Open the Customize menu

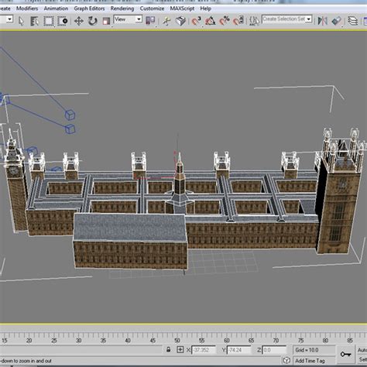(x=152, y=9)
